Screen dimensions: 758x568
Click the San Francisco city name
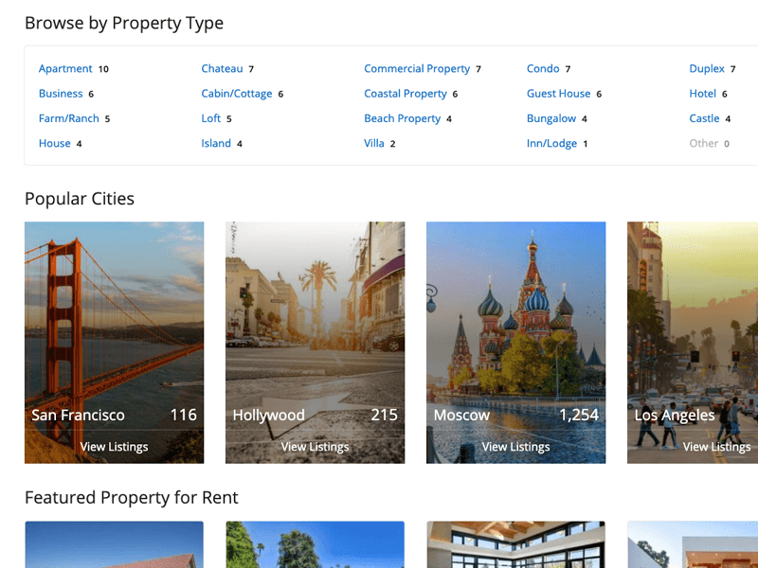tap(78, 415)
